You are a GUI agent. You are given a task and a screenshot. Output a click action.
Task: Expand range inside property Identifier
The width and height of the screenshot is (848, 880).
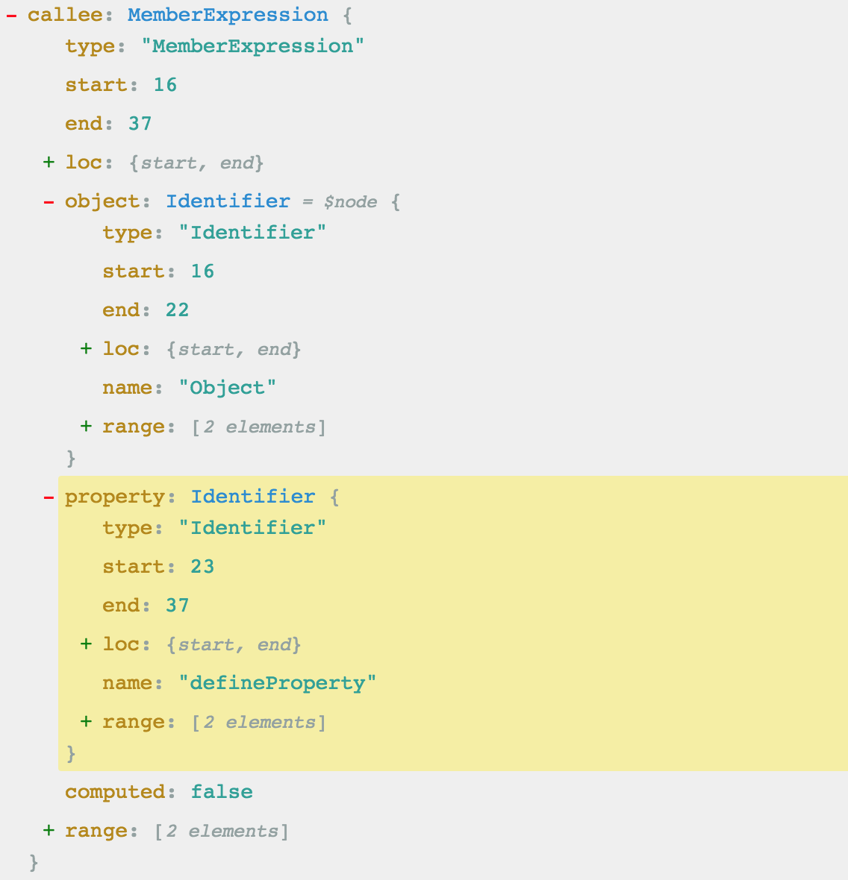(x=86, y=721)
